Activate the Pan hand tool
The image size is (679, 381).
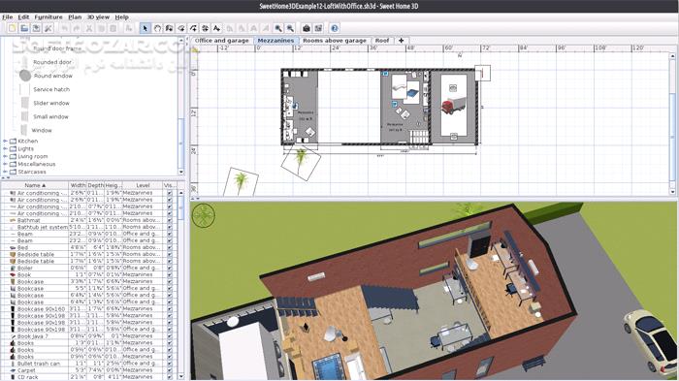pos(157,28)
